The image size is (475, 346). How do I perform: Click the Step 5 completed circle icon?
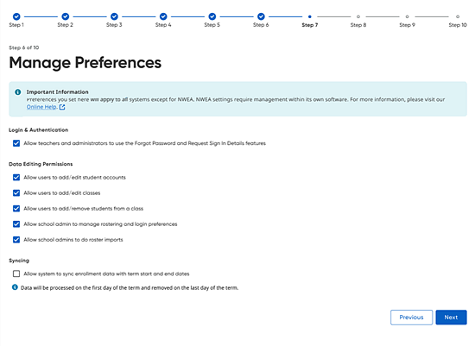point(212,16)
